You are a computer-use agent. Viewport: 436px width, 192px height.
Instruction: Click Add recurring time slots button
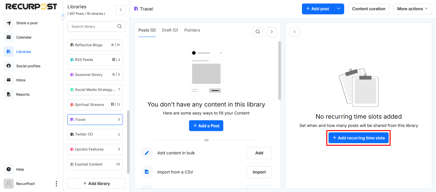point(358,138)
